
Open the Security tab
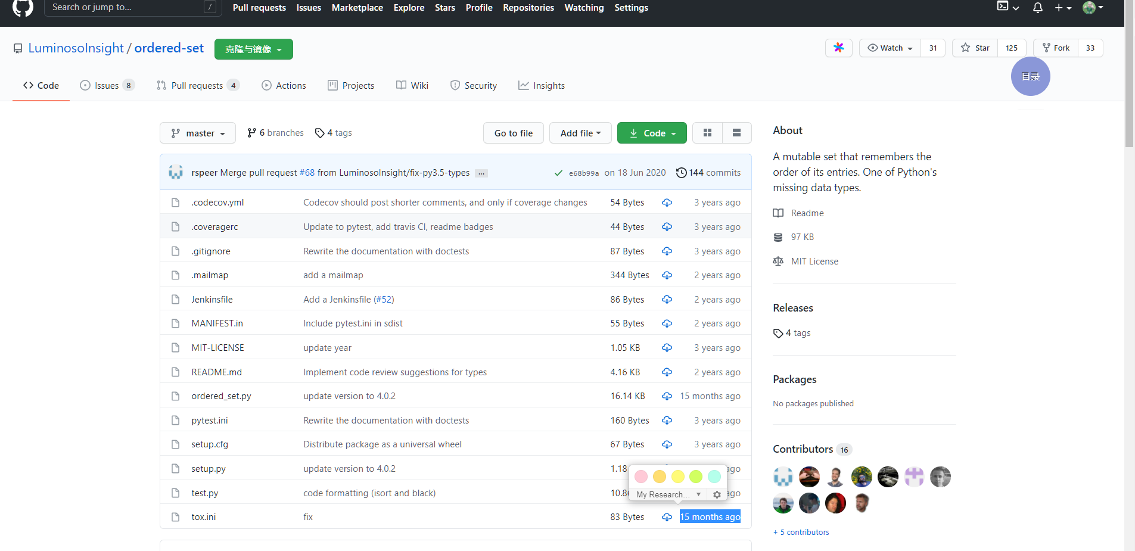[x=474, y=86]
